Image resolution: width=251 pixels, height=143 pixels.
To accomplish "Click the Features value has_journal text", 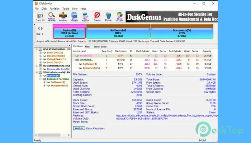I will pos(167,115).
